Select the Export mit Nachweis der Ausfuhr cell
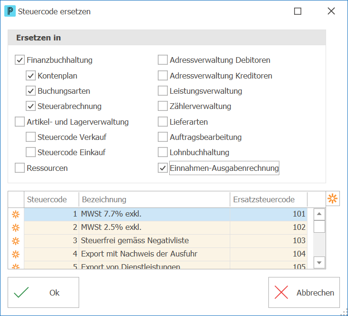This screenshot has width=348, height=316. tap(154, 254)
